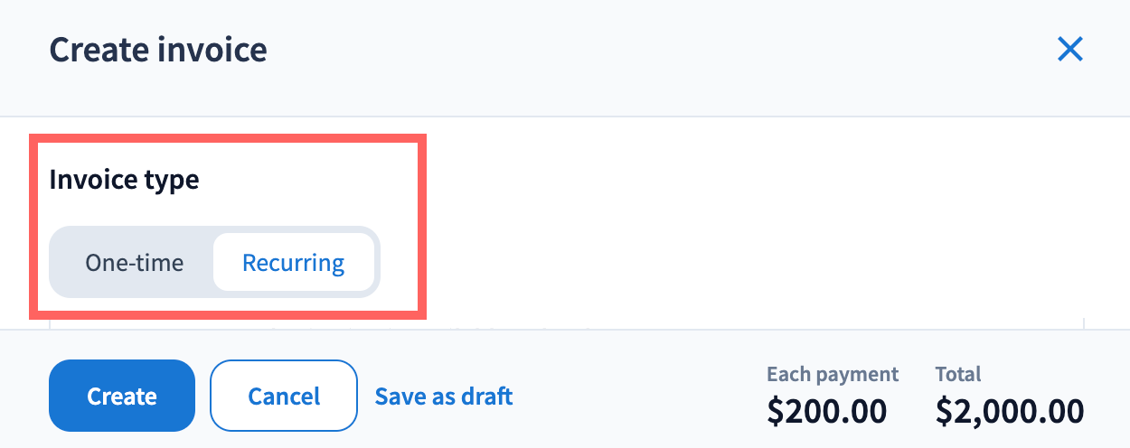This screenshot has width=1130, height=448.
Task: Click the Invoice type heading
Action: click(x=124, y=180)
